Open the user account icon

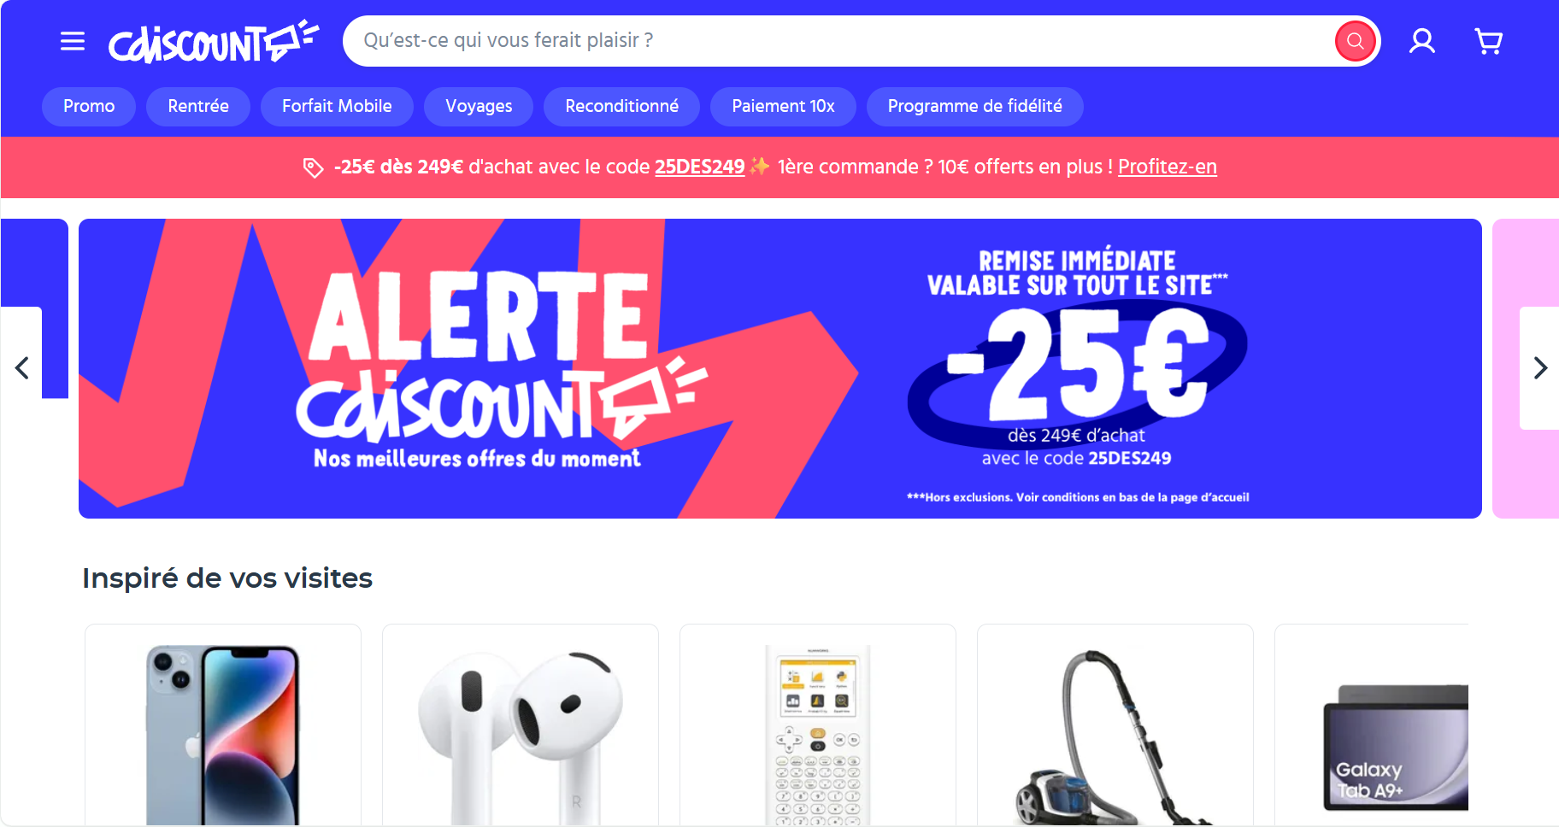pos(1422,41)
